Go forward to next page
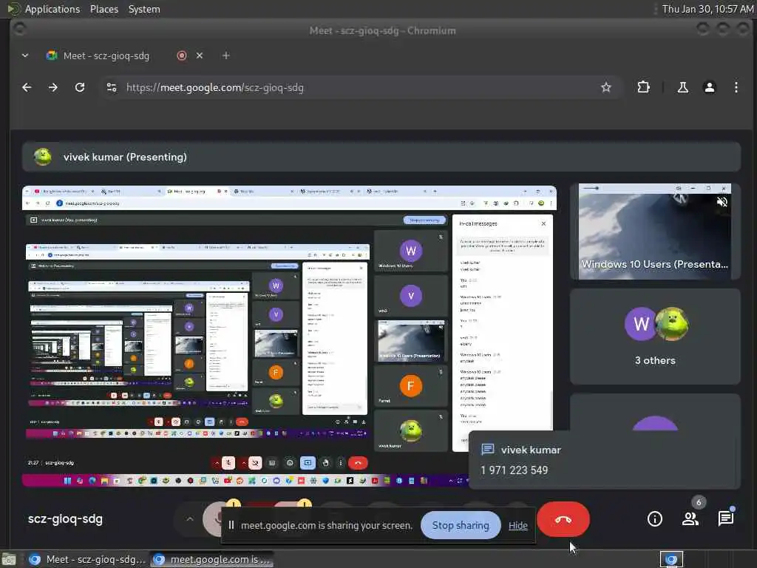Viewport: 757px width, 568px height. tap(53, 87)
